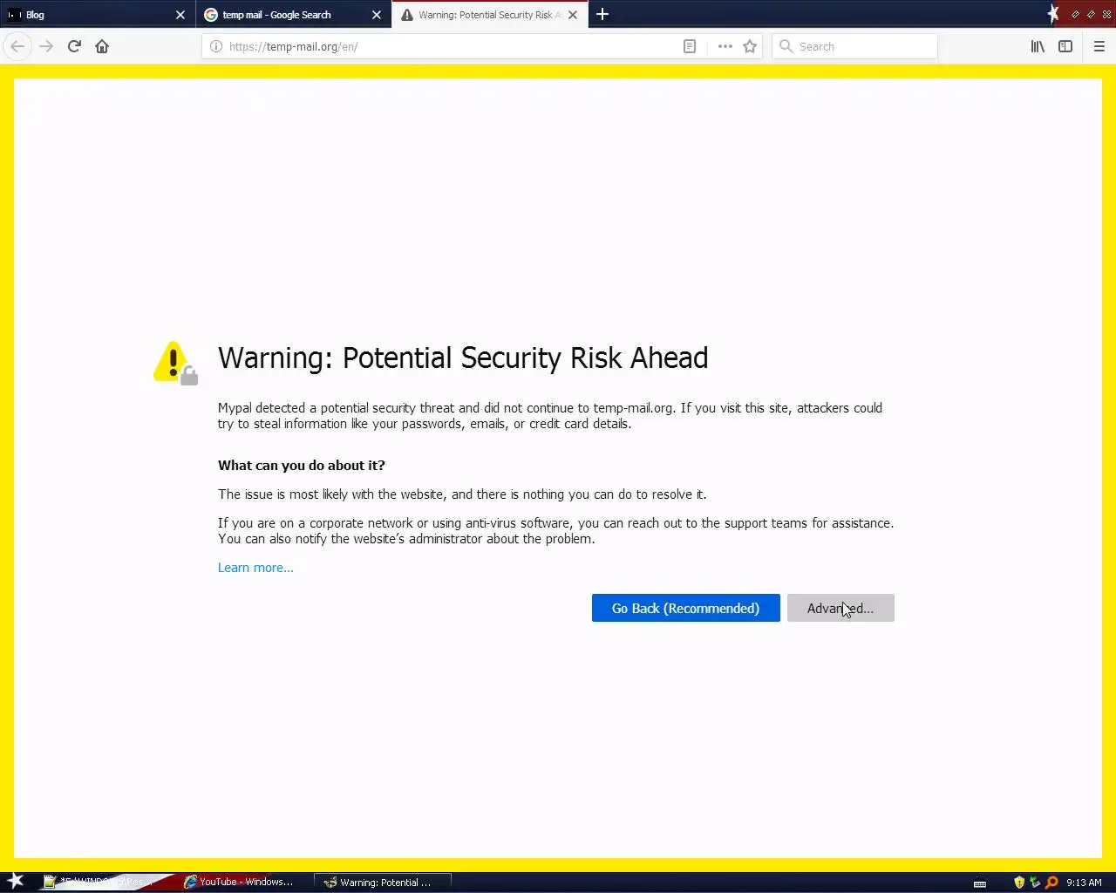Viewport: 1116px width, 893px height.
Task: Open the Advanced... button
Action: (x=840, y=608)
